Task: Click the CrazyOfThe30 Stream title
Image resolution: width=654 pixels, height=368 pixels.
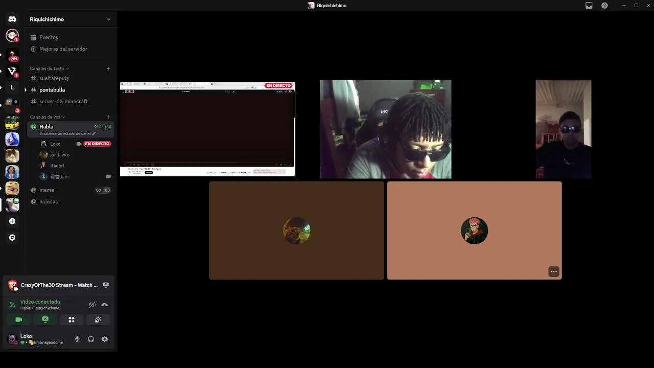Action: pos(59,285)
